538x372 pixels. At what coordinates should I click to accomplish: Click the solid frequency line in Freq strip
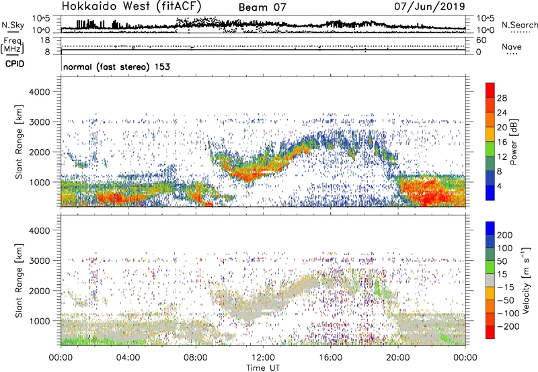pyautogui.click(x=263, y=50)
